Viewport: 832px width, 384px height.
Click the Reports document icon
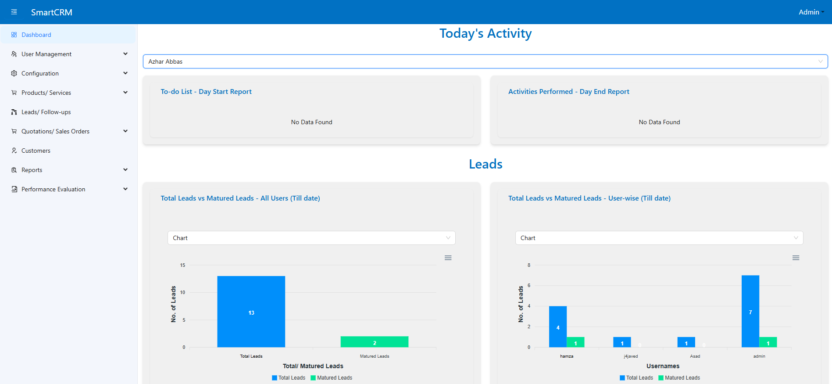pos(14,170)
